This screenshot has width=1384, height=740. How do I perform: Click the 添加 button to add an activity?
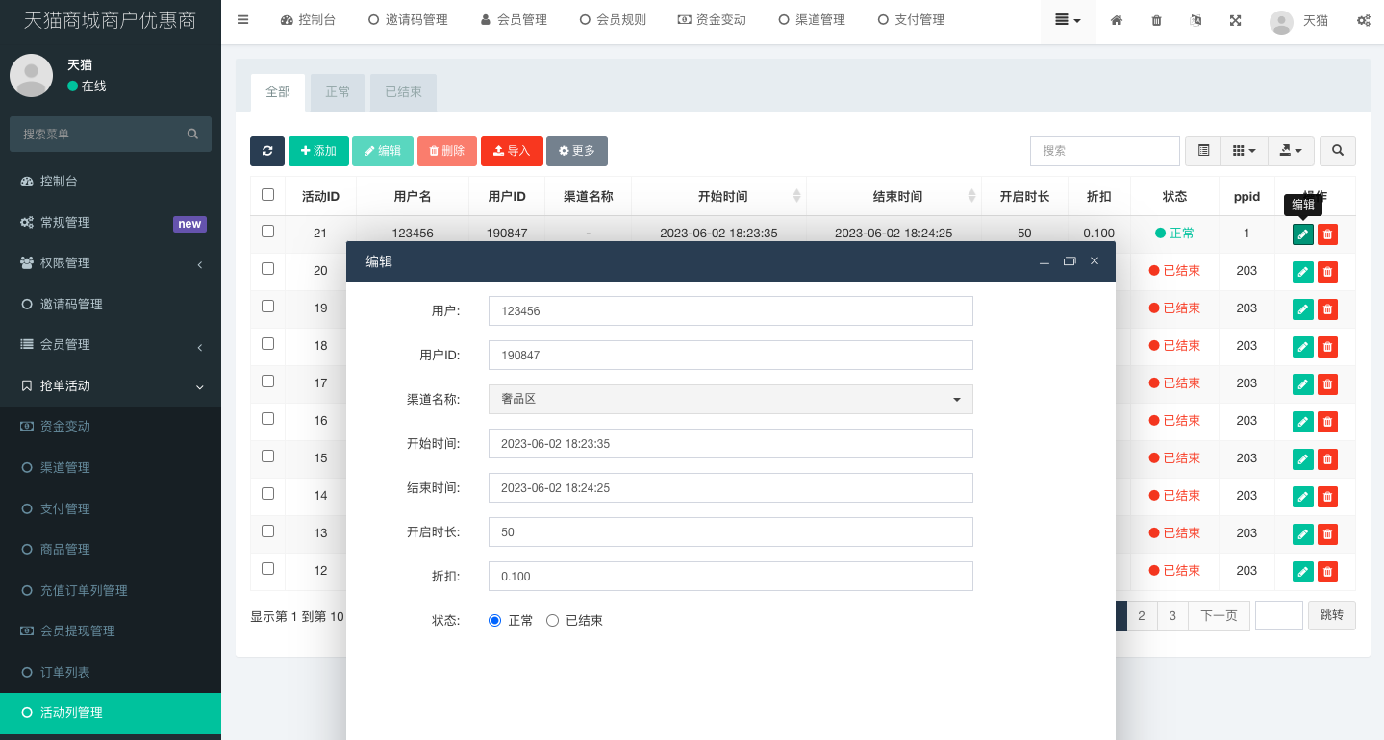318,151
